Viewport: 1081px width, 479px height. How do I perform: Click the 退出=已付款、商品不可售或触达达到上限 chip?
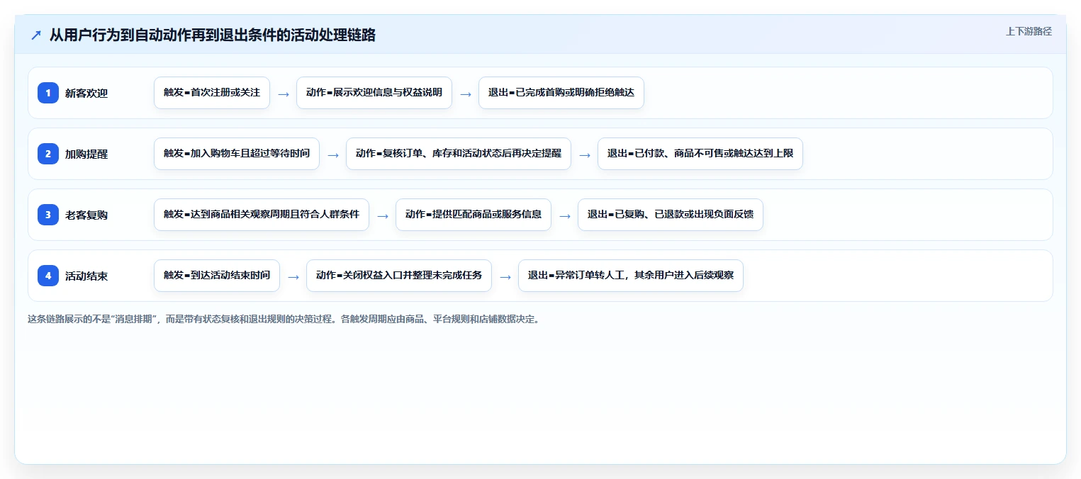point(700,154)
